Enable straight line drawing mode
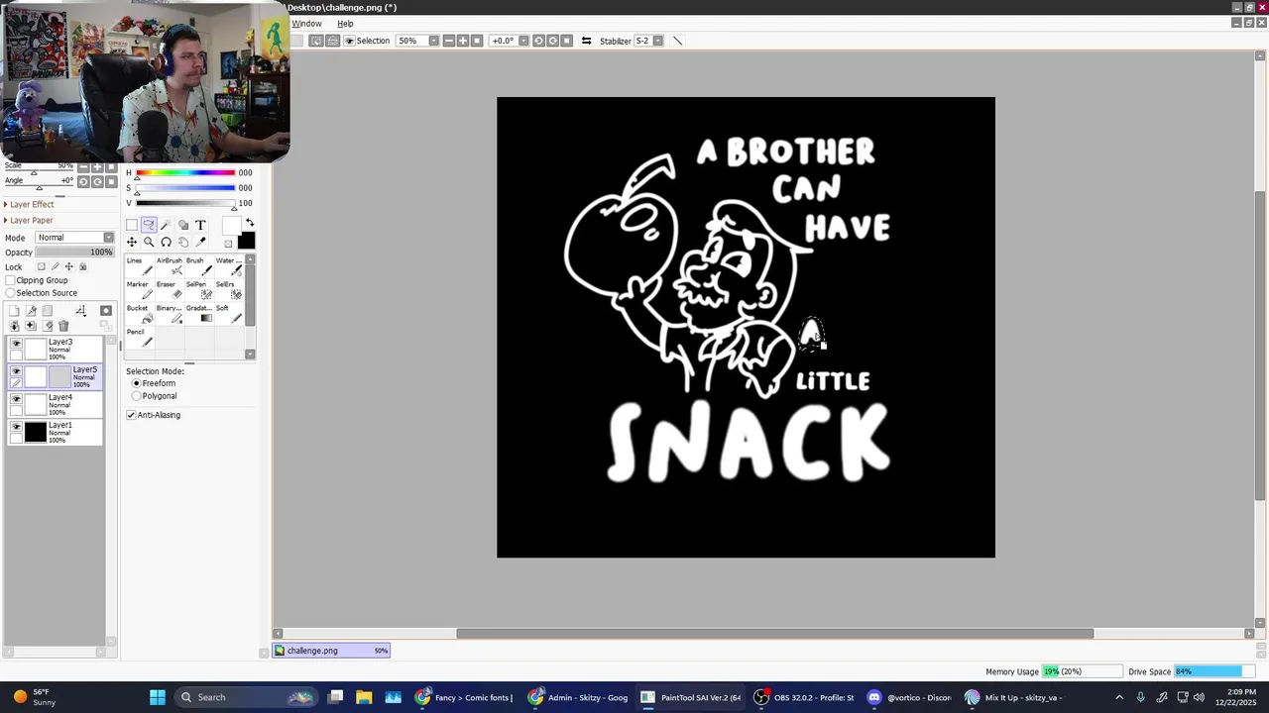Viewport: 1269px width, 713px height. pyautogui.click(x=678, y=41)
